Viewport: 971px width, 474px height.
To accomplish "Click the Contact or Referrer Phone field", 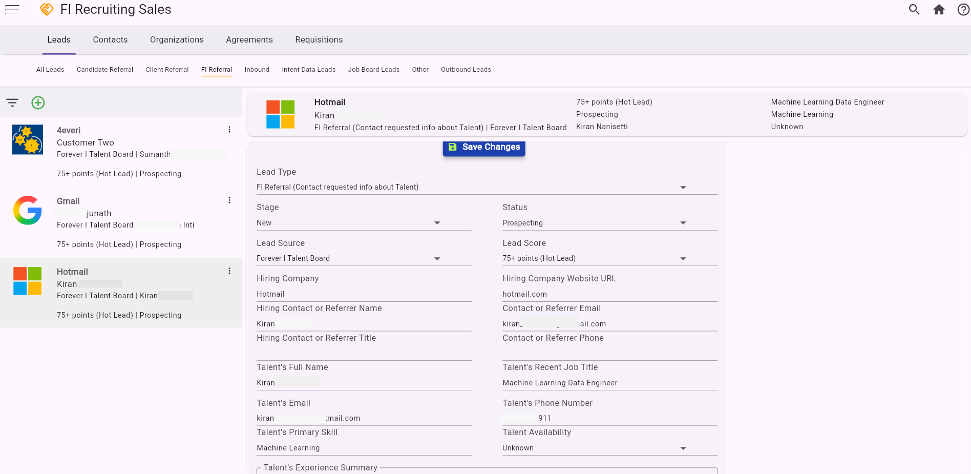I will (610, 354).
